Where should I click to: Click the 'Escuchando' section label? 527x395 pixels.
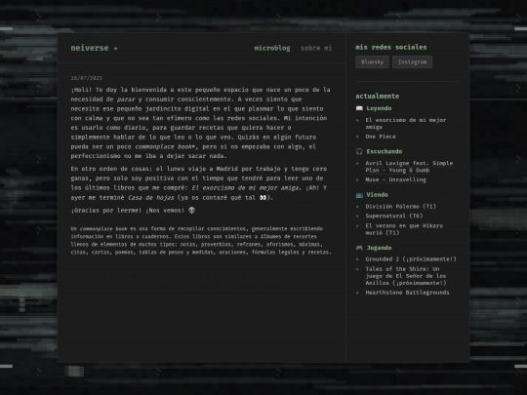click(385, 151)
